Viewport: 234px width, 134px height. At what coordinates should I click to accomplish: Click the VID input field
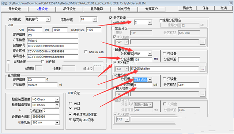[35, 30]
